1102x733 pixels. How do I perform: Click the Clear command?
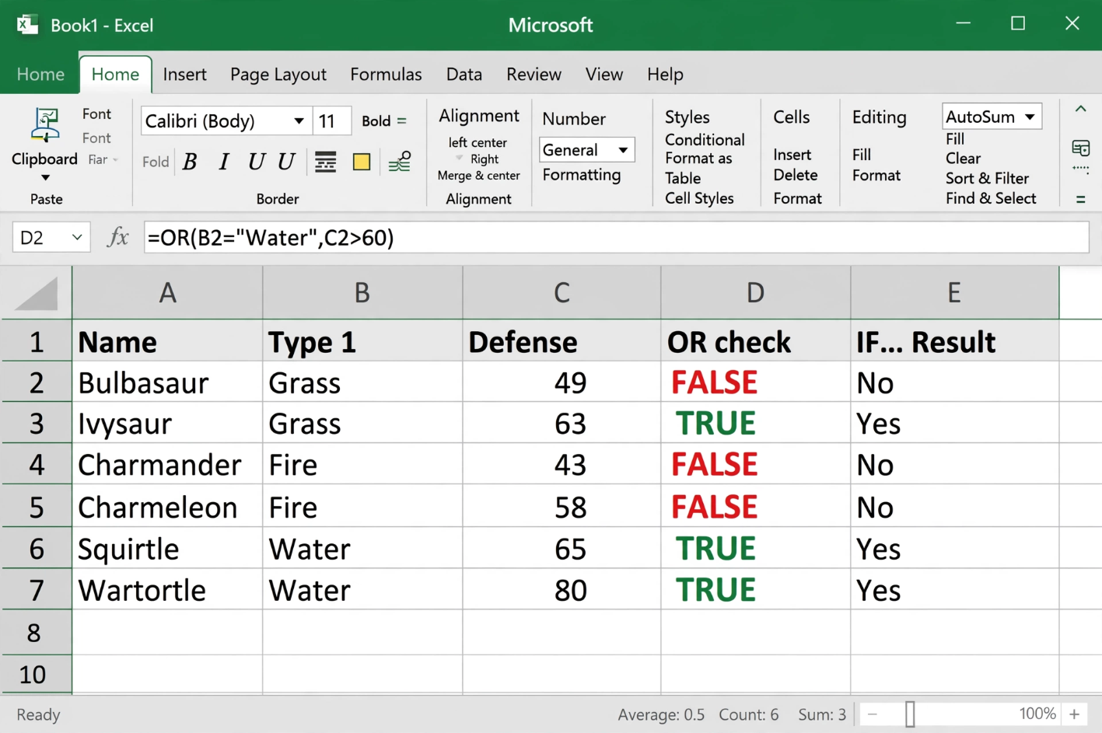tap(963, 158)
